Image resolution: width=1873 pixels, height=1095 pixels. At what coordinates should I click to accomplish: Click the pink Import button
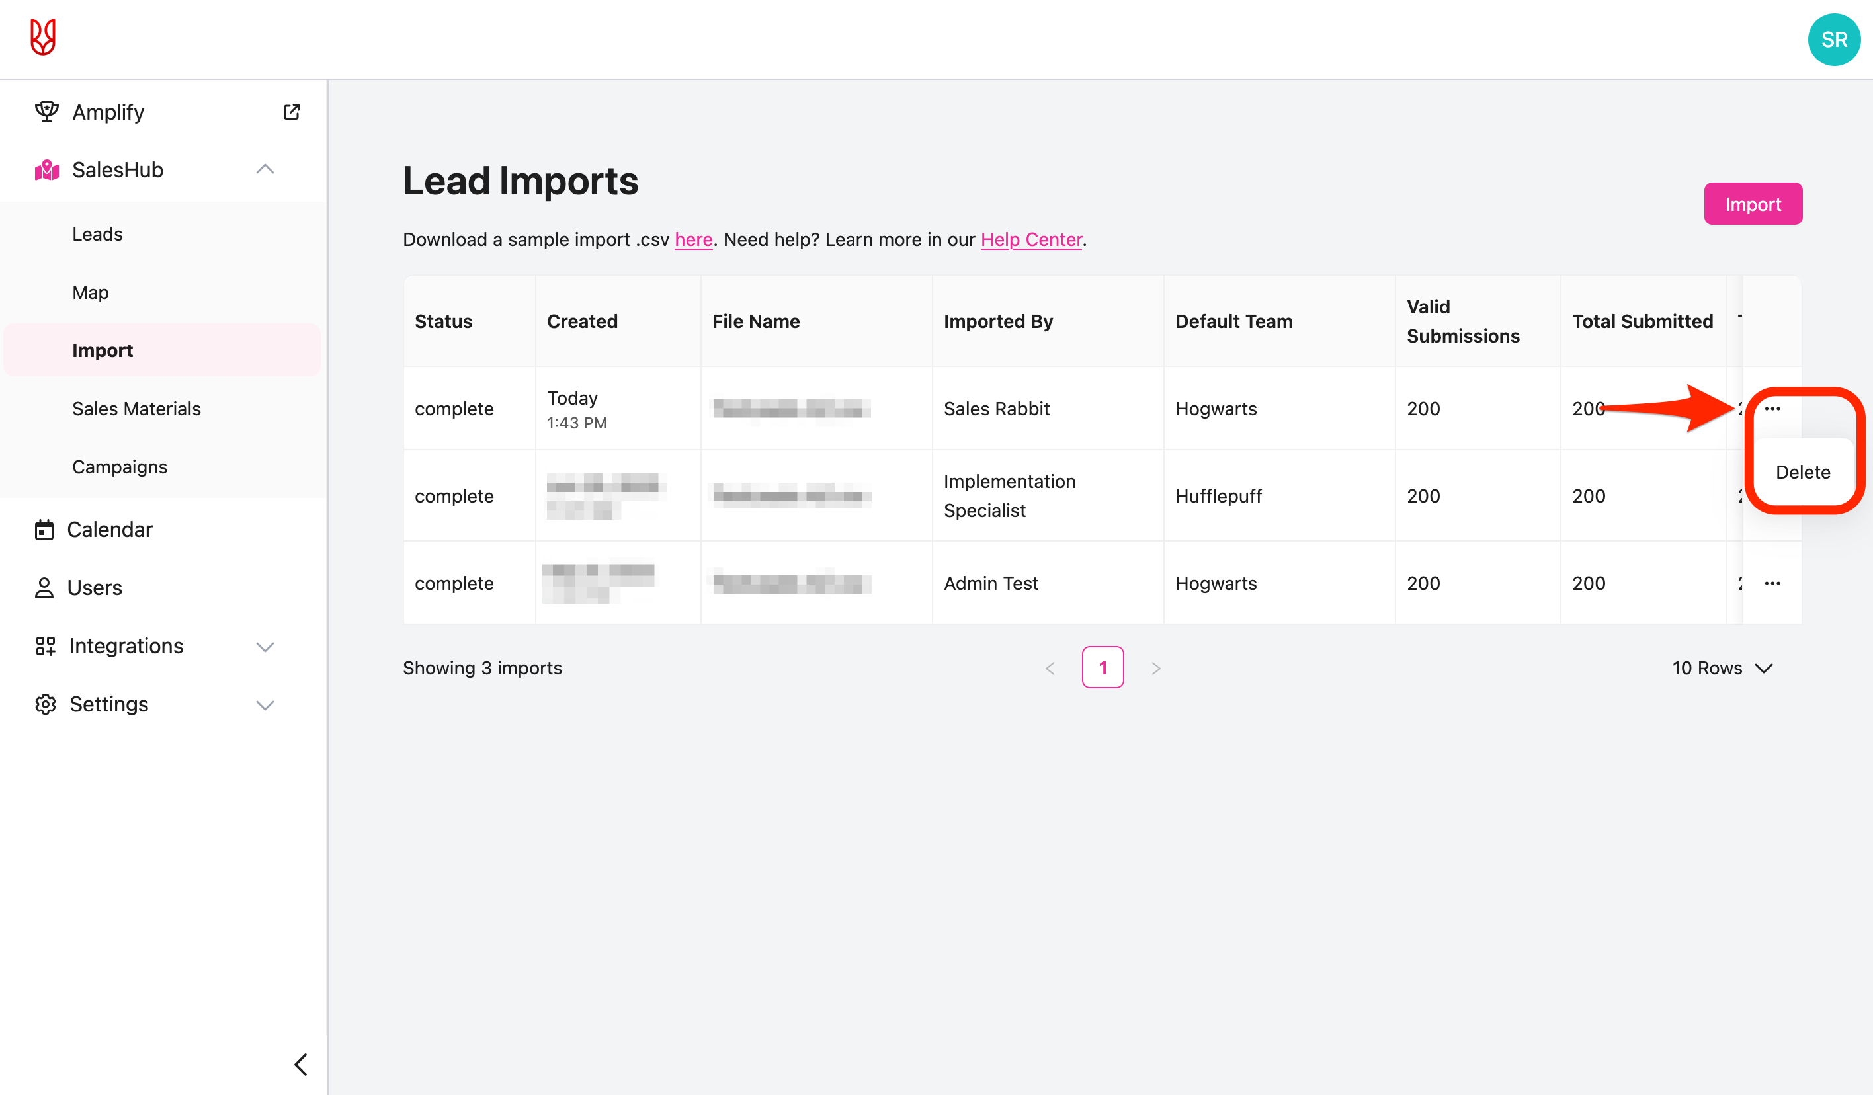tap(1752, 204)
